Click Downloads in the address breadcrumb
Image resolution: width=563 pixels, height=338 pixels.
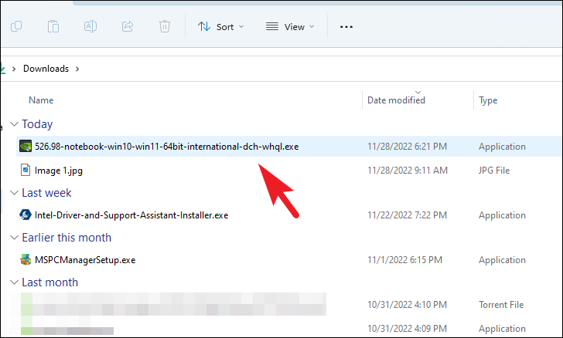[46, 69]
